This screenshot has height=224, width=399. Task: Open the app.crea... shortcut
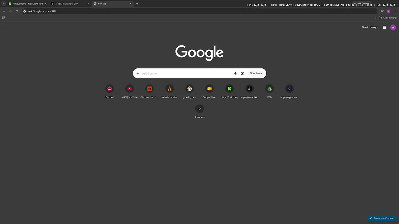pyautogui.click(x=289, y=92)
